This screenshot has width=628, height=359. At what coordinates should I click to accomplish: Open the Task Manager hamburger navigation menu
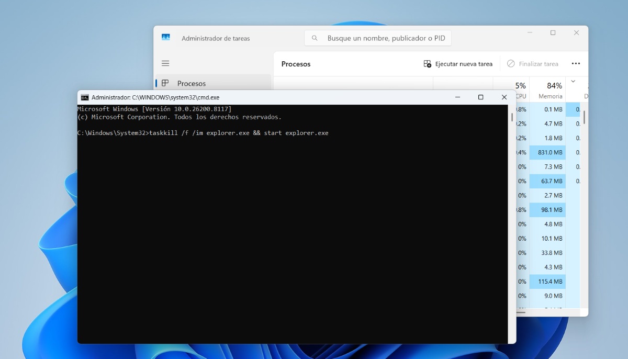pos(165,63)
